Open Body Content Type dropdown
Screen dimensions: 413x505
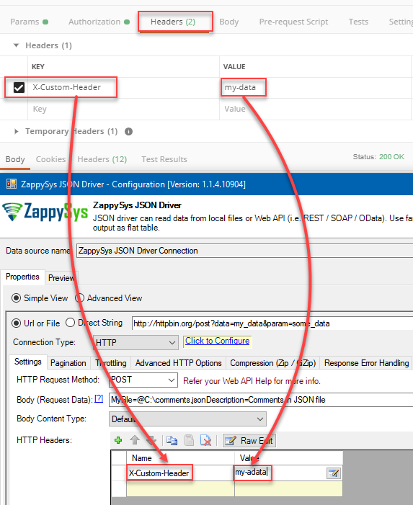pos(187,419)
